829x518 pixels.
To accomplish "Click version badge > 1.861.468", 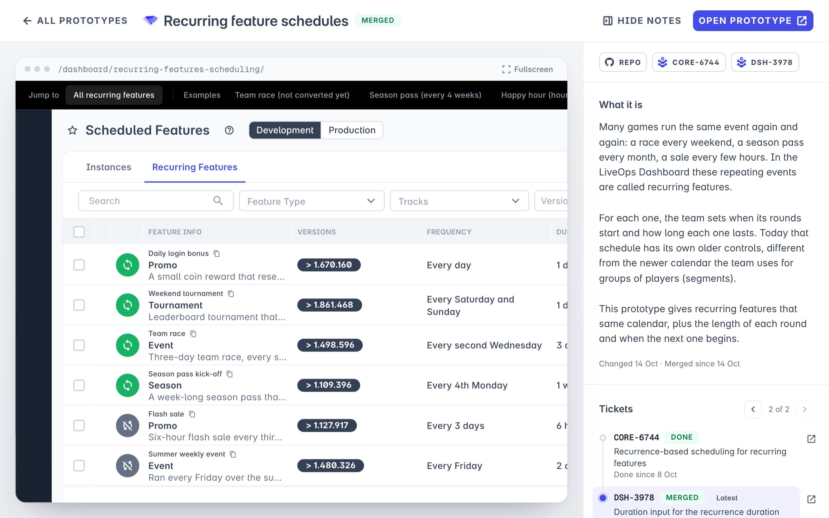I will (330, 305).
